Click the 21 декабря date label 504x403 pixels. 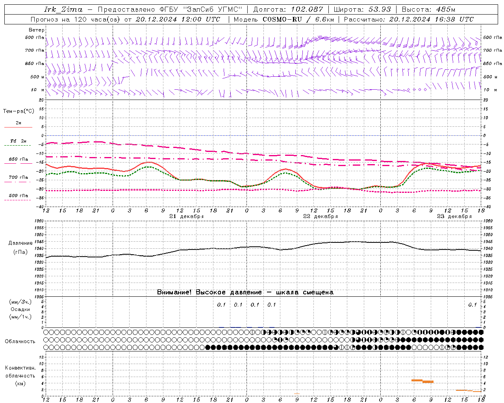click(187, 216)
